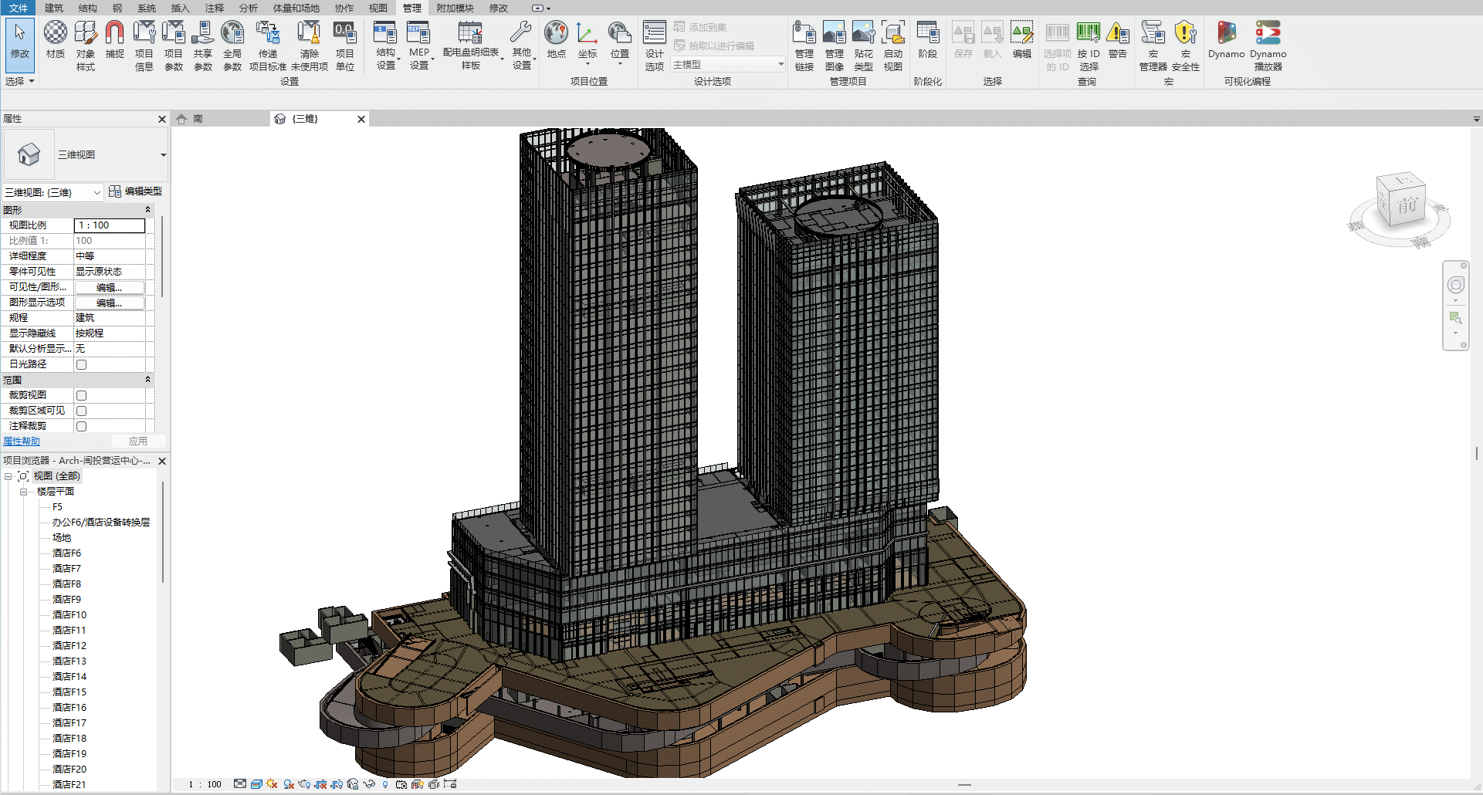Open the 属性帮助 link
The image size is (1483, 795).
[22, 441]
